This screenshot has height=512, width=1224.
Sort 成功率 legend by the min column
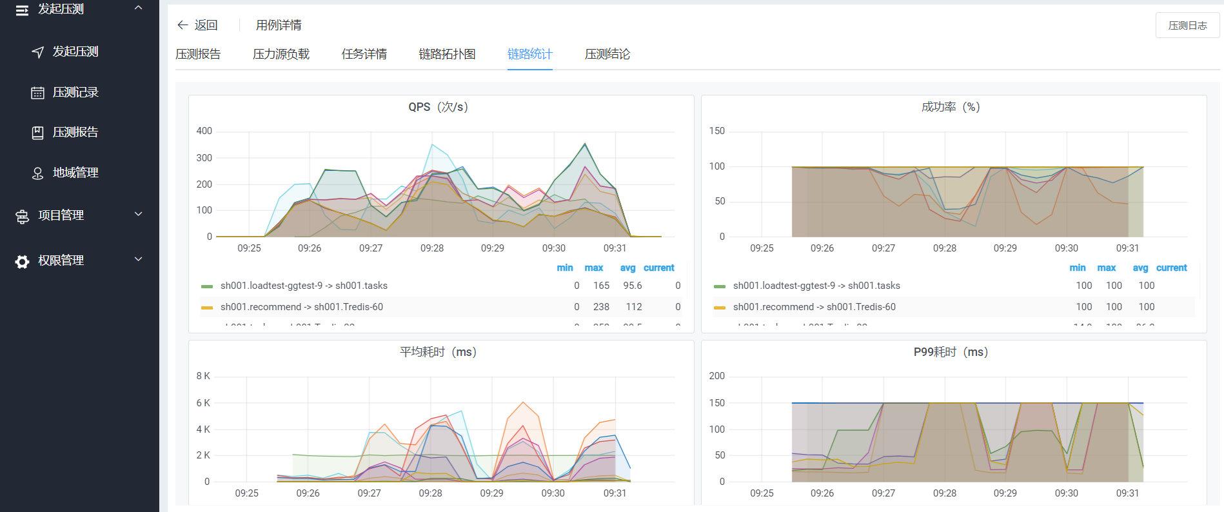(x=1078, y=268)
